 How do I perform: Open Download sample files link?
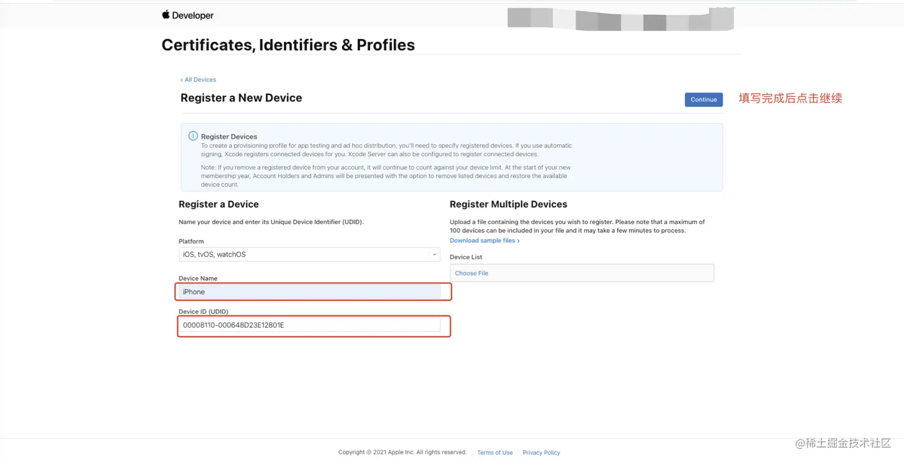(484, 241)
